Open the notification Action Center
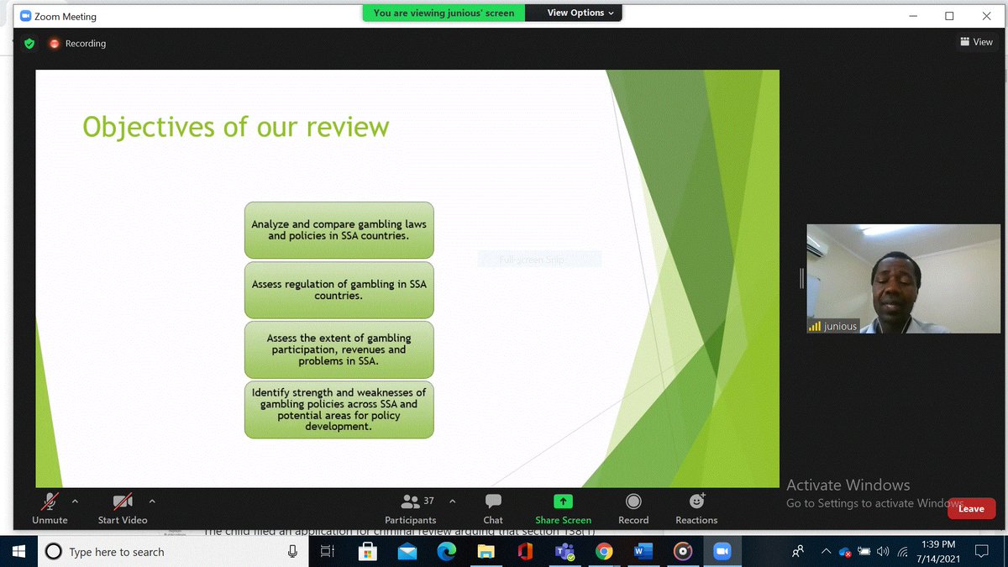Image resolution: width=1008 pixels, height=567 pixels. [980, 552]
